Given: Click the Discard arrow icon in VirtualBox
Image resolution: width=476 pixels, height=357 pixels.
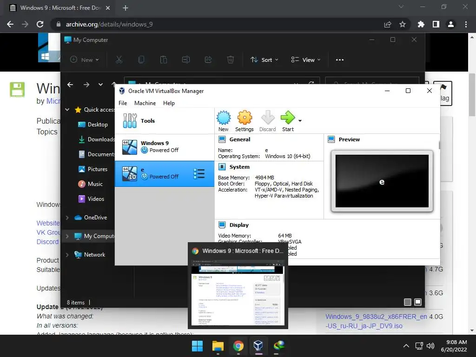Looking at the screenshot, I should coord(267,121).
